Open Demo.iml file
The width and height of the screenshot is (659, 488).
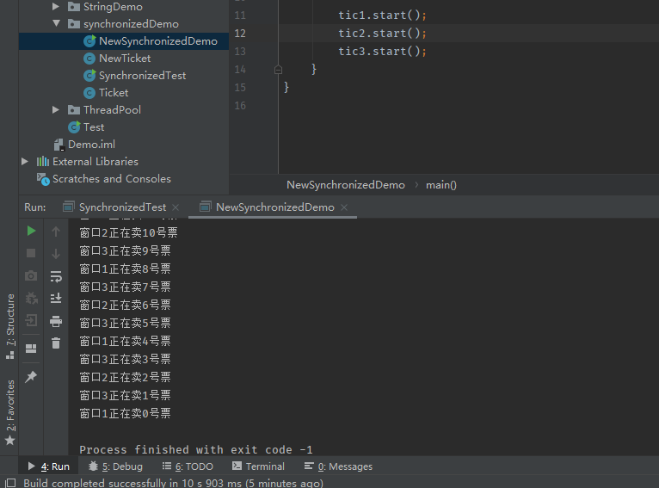coord(91,145)
